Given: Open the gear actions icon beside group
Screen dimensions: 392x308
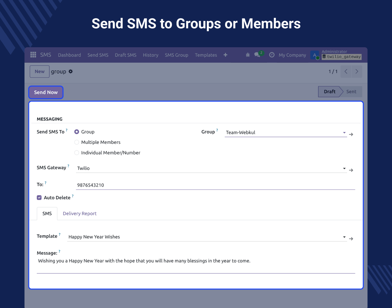Looking at the screenshot, I should coord(70,71).
